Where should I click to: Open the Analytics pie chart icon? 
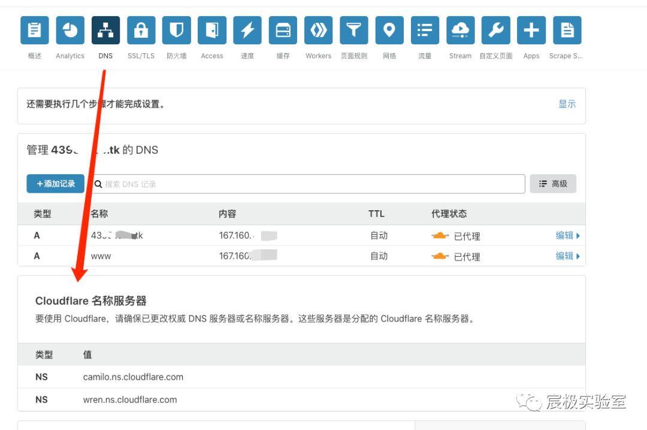tap(70, 30)
